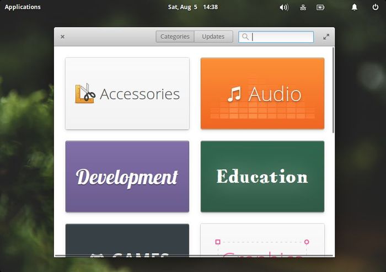Close the app center window
386x272 pixels.
(x=62, y=37)
